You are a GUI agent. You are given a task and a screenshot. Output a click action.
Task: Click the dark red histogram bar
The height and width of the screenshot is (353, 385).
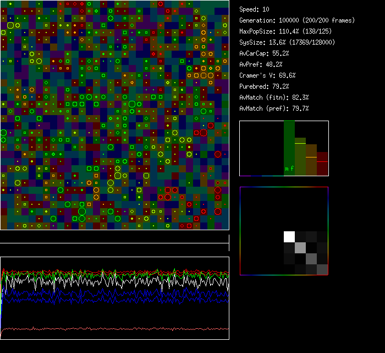click(x=322, y=164)
